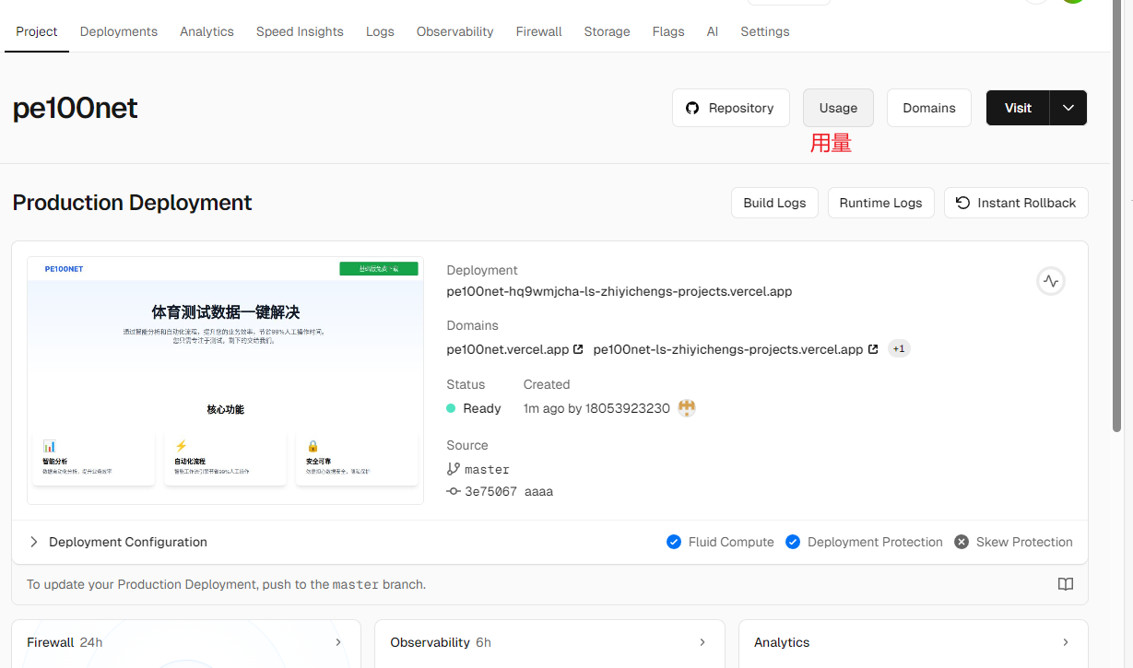1133x668 pixels.
Task: Open the Firewall 24h card
Action: click(x=186, y=643)
